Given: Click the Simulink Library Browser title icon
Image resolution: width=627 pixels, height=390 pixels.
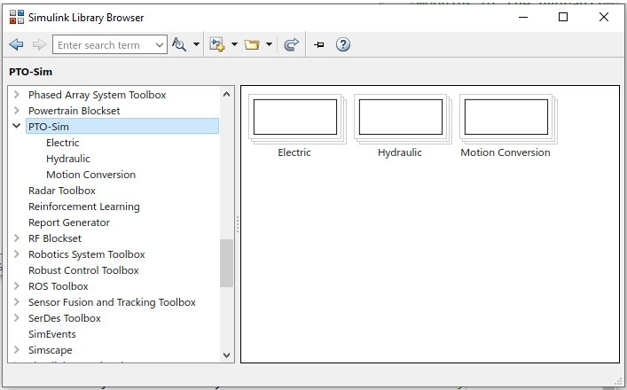Looking at the screenshot, I should coord(17,17).
